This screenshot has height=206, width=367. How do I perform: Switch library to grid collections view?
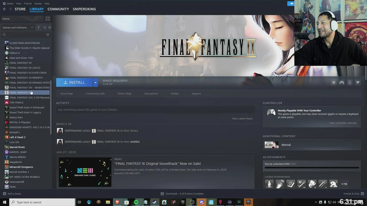[48, 19]
